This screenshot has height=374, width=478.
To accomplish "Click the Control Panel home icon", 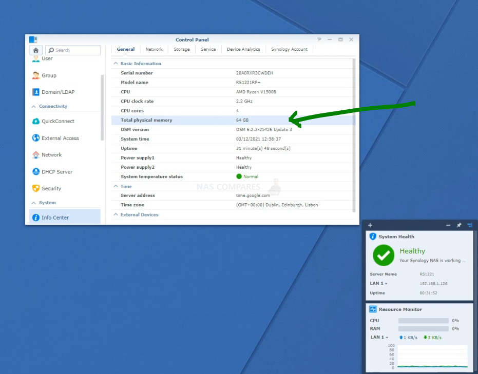I will click(35, 50).
